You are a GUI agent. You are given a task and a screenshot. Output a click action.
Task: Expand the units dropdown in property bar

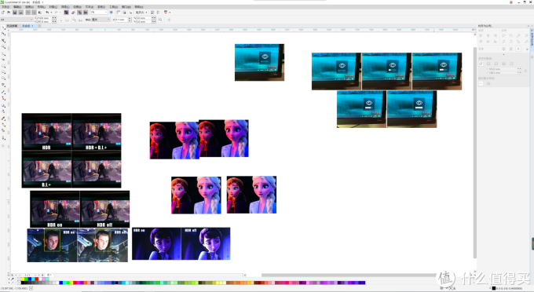pyautogui.click(x=101, y=20)
